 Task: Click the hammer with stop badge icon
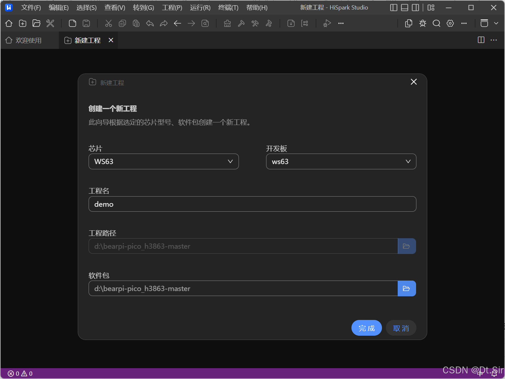(269, 23)
